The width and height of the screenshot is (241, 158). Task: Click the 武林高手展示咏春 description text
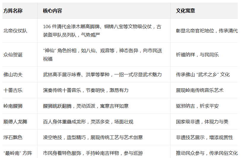[102, 74]
